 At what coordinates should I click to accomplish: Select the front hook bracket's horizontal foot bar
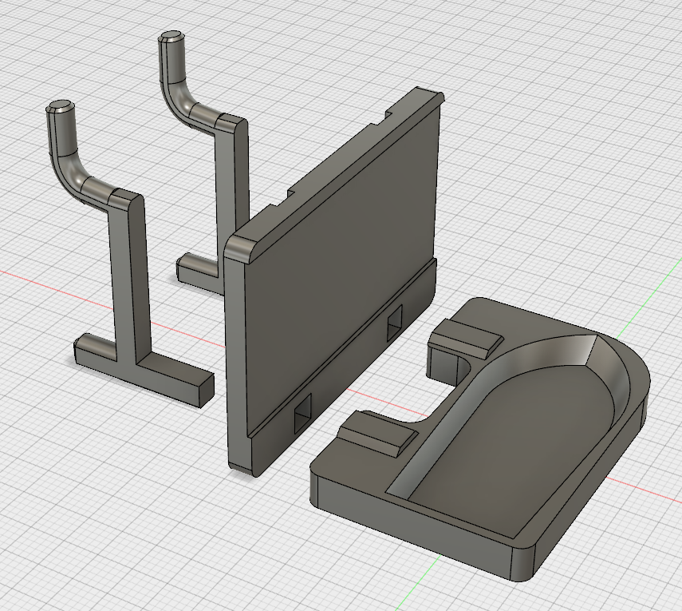click(x=145, y=369)
